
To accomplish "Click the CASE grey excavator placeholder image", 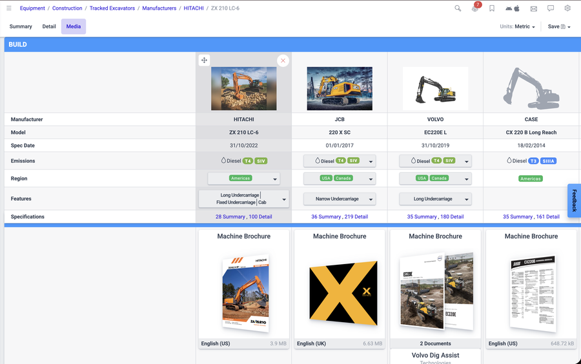I will [x=531, y=89].
